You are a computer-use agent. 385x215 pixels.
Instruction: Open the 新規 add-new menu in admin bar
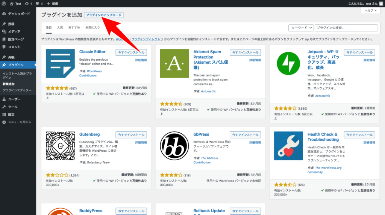click(x=52, y=3)
